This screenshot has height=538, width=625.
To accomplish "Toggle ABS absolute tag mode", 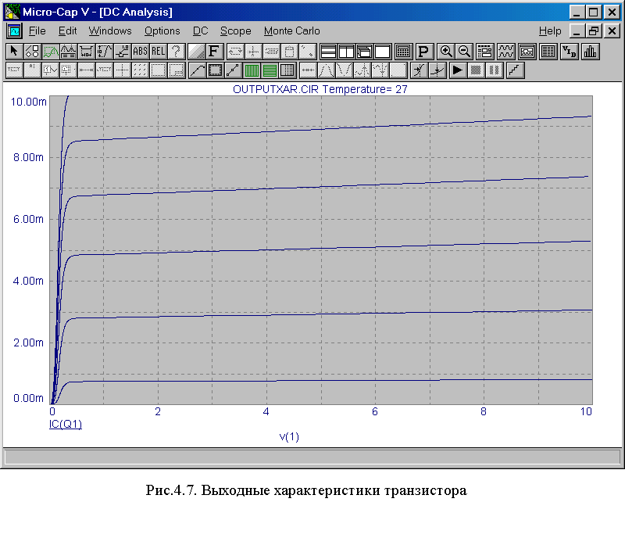I will [140, 52].
